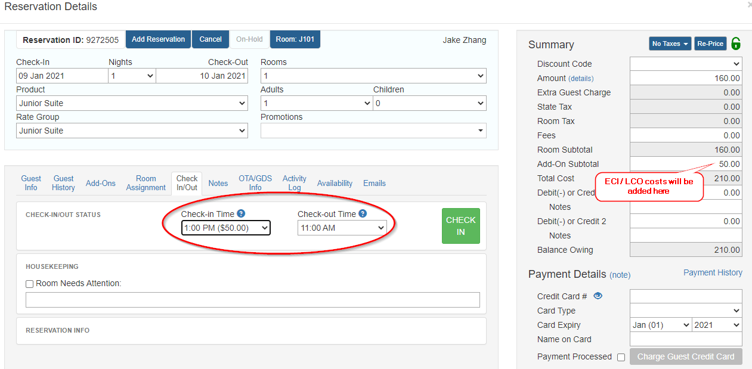Enable the Payment Processed checkbox

pos(621,356)
